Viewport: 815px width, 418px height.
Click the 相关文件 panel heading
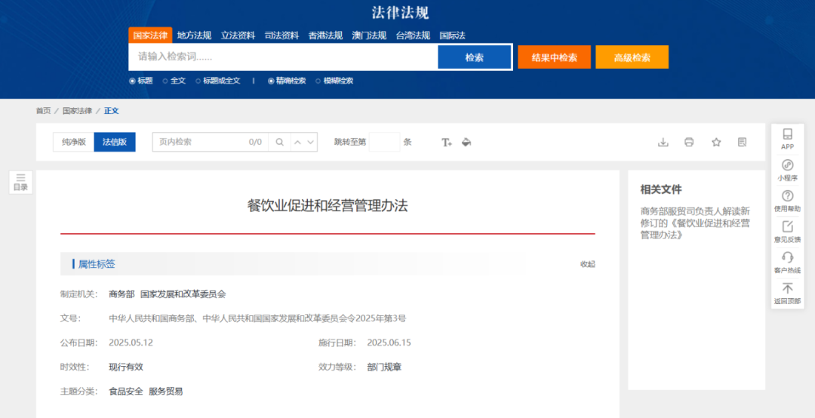661,189
